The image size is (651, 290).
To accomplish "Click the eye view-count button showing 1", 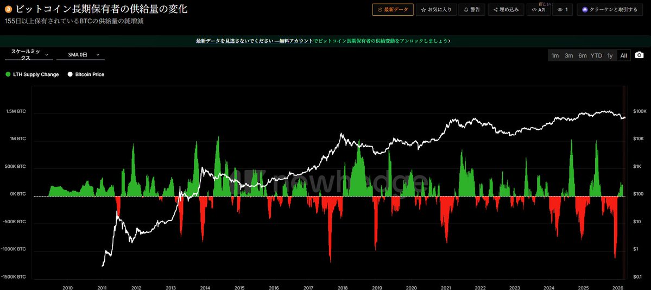I will point(564,10).
